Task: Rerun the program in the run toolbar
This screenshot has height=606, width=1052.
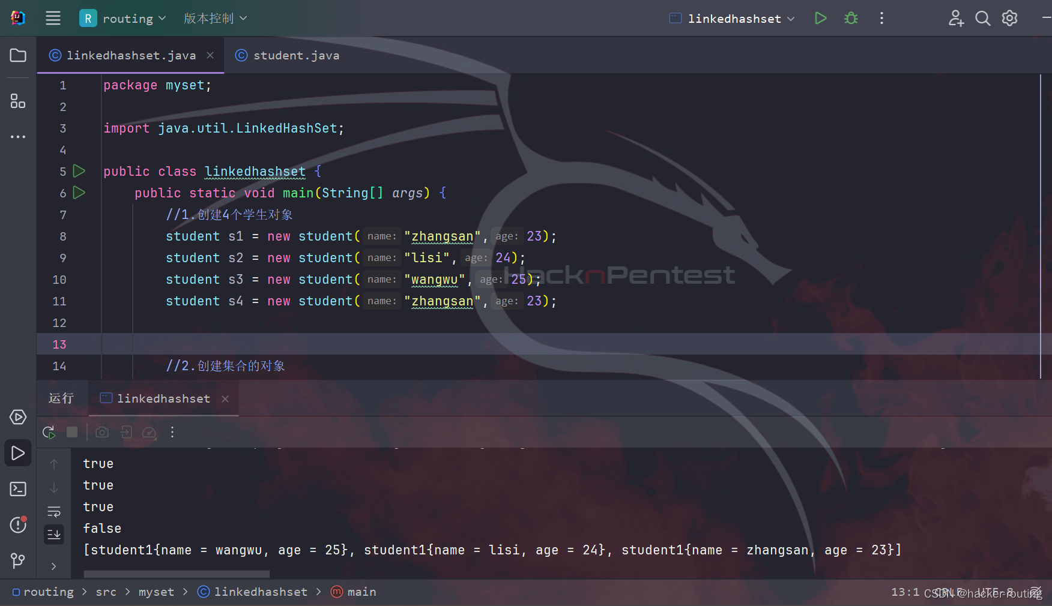Action: click(x=49, y=432)
